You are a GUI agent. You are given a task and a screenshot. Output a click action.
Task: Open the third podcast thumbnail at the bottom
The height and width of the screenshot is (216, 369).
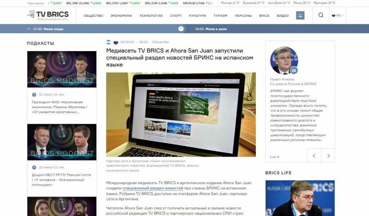(x=62, y=206)
